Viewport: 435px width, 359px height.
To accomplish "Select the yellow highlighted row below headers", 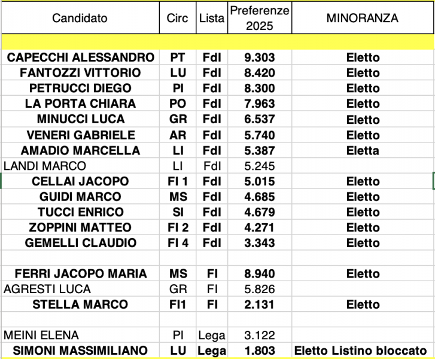I will coord(217,42).
